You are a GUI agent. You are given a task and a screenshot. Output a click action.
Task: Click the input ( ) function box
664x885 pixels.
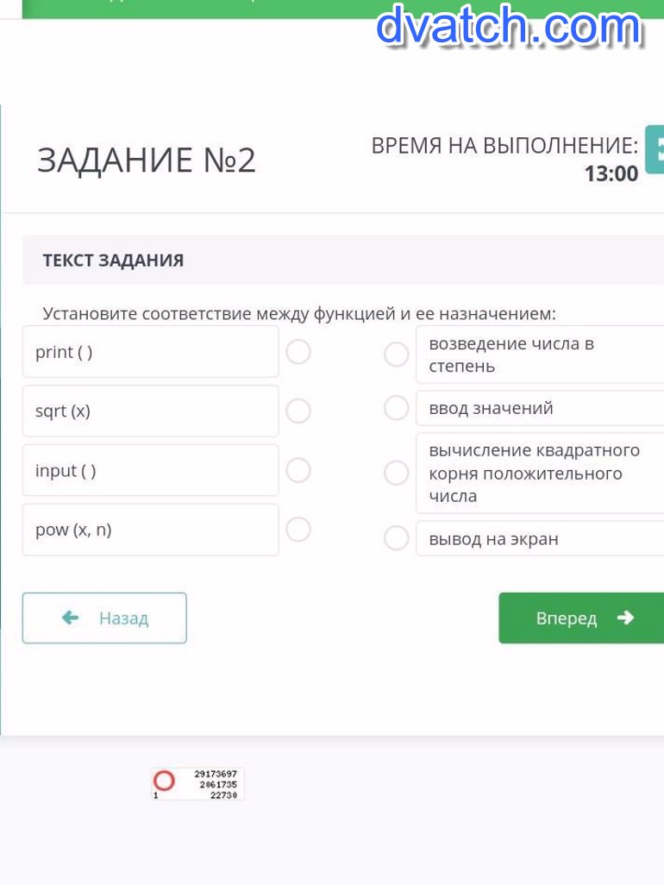(151, 470)
